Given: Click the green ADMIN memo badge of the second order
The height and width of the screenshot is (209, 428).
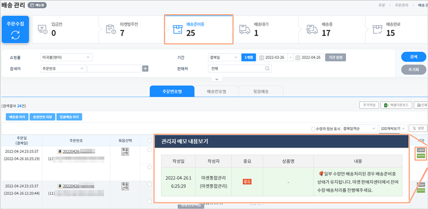Looking at the screenshot, I should tap(421, 190).
